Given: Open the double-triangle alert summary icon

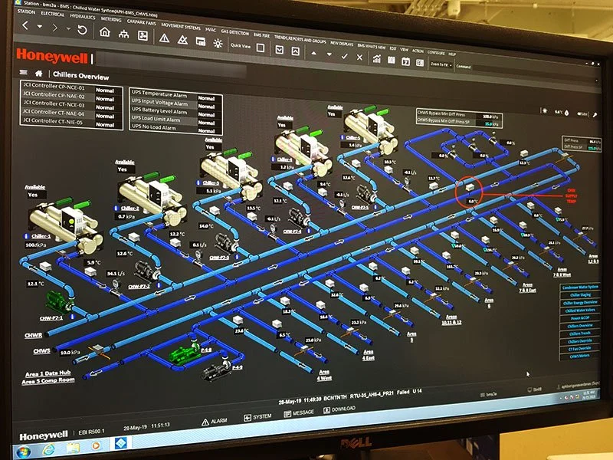Looking at the screenshot, I should (x=182, y=40).
